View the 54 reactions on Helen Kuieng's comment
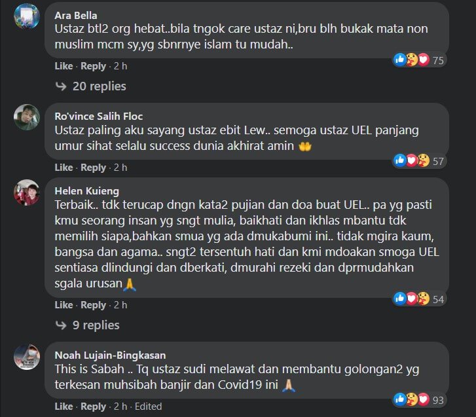 (419, 299)
